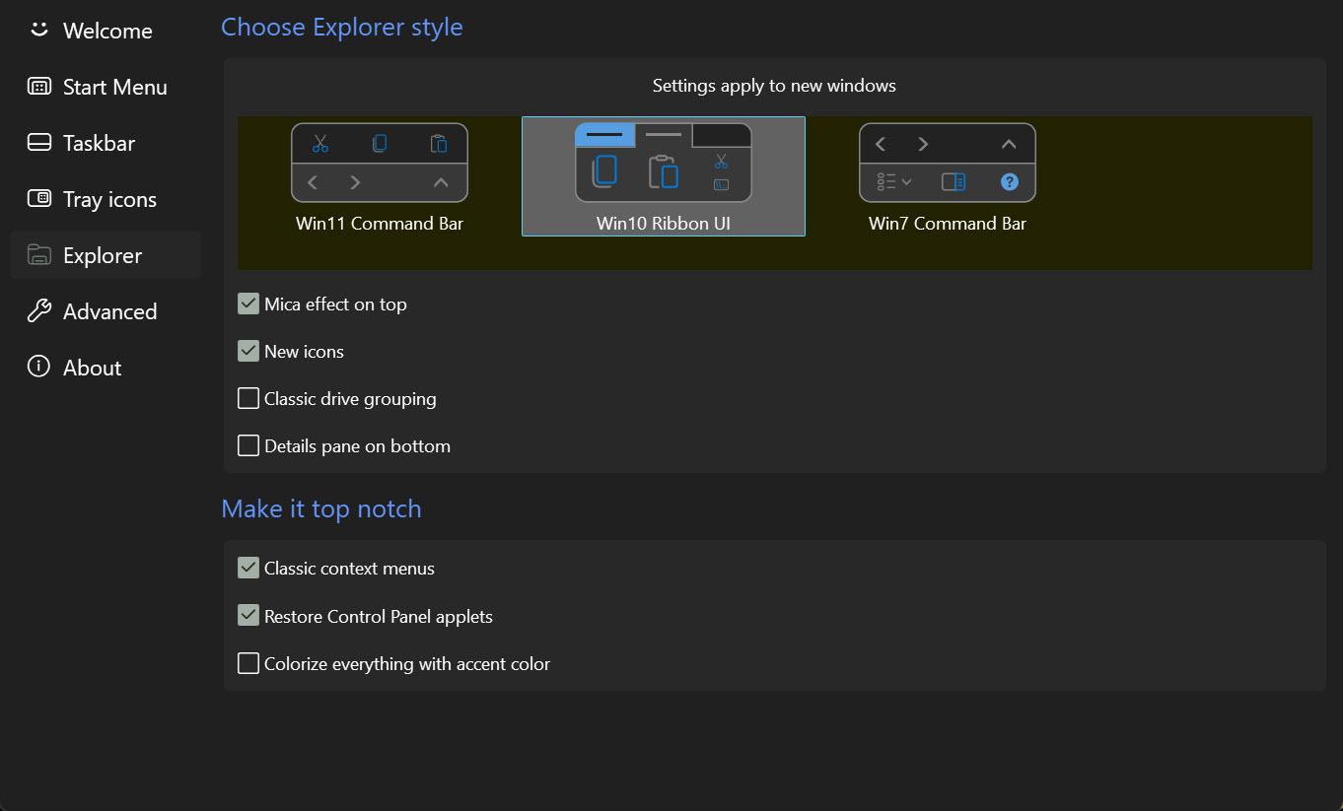Enable Classic drive grouping
Image resolution: width=1343 pixels, height=811 pixels.
click(248, 398)
